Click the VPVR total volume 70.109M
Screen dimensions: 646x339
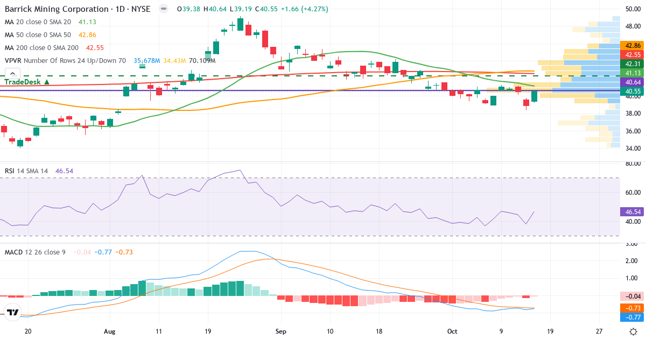[202, 61]
